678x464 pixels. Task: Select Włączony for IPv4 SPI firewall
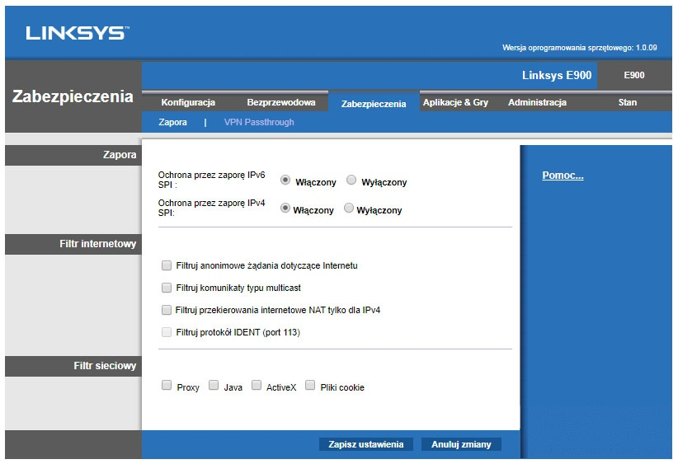285,209
